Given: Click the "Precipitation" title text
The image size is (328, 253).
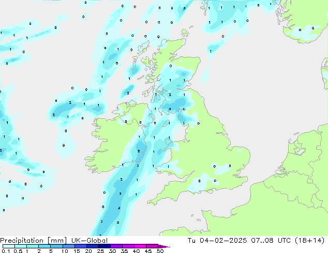Looking at the screenshot, I should (22, 241).
